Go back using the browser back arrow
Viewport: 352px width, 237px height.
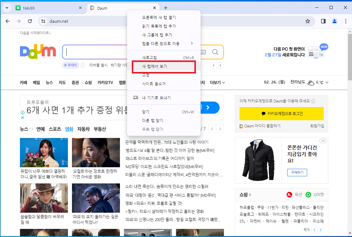(x=8, y=21)
